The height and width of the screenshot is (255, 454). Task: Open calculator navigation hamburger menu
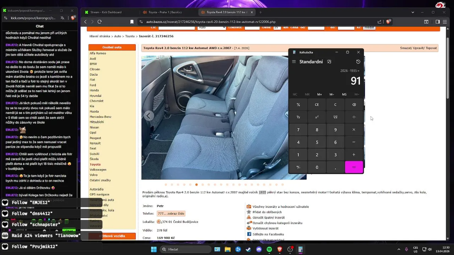(294, 62)
